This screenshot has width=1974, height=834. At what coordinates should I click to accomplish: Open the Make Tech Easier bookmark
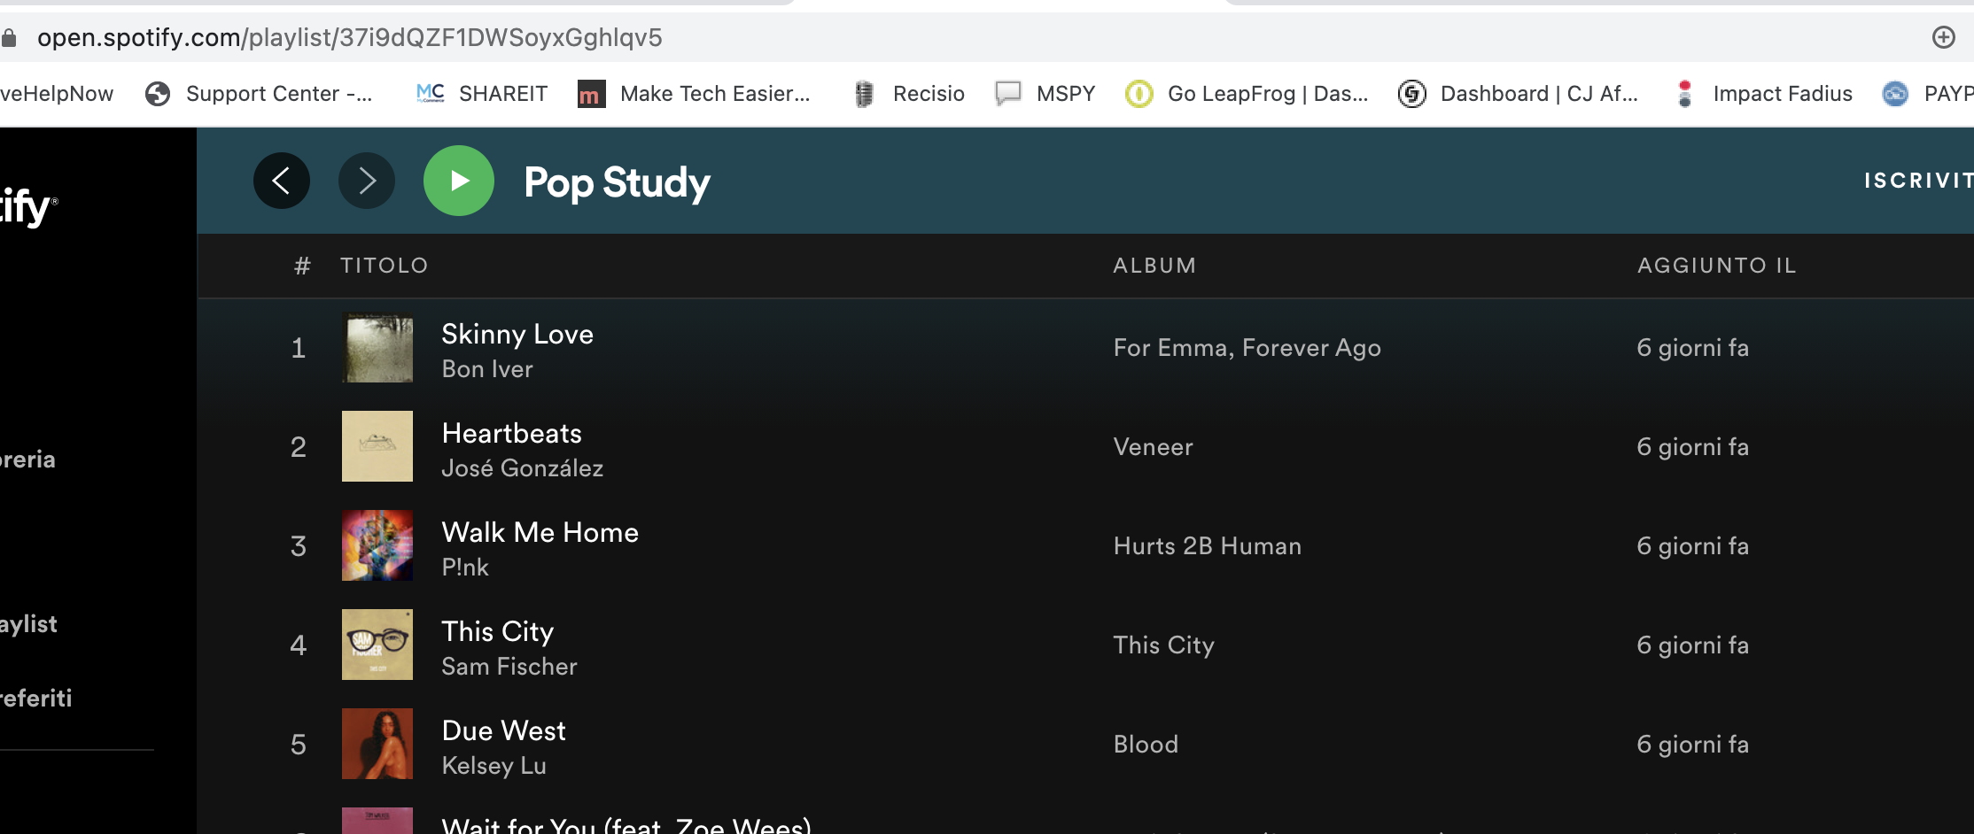[x=694, y=94]
